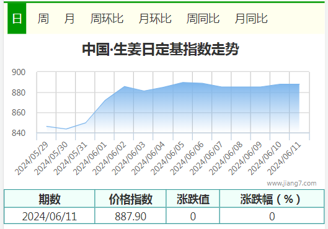Click the 2024/06/09 x-axis label
The image size is (328, 229).
[x=245, y=158]
